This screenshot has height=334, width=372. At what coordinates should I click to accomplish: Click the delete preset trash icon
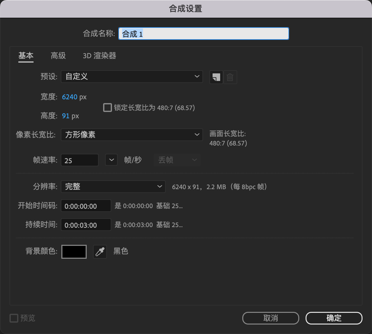pyautogui.click(x=230, y=77)
